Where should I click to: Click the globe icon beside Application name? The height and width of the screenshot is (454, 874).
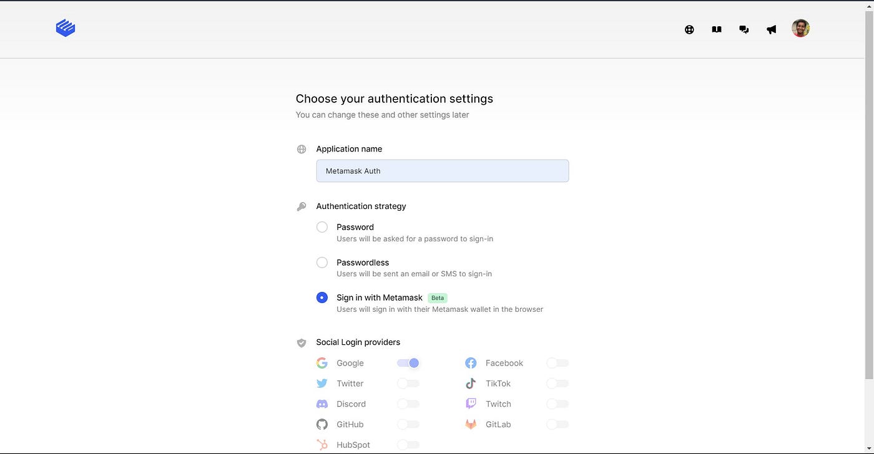tap(302, 149)
